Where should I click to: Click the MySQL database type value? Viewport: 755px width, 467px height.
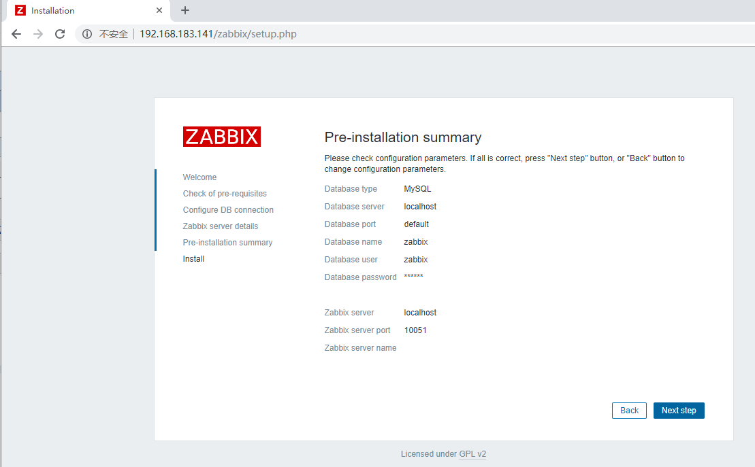(417, 189)
